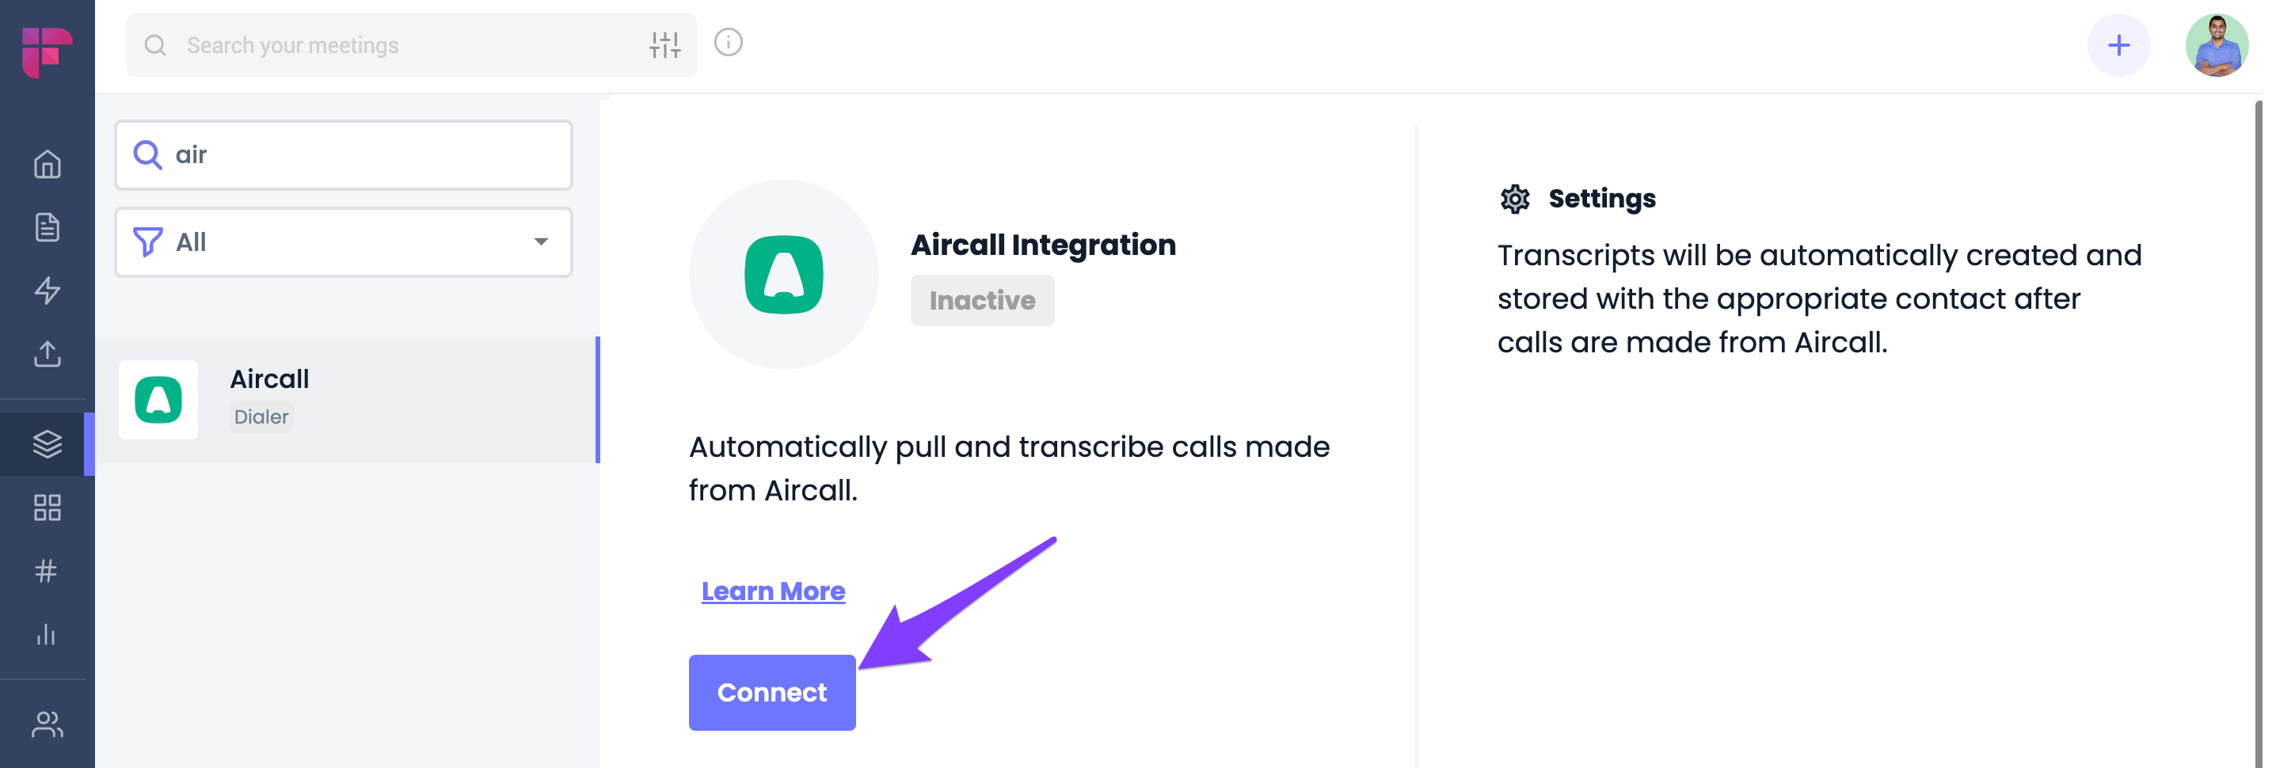Open the meeting search filter sliders icon

click(x=664, y=44)
